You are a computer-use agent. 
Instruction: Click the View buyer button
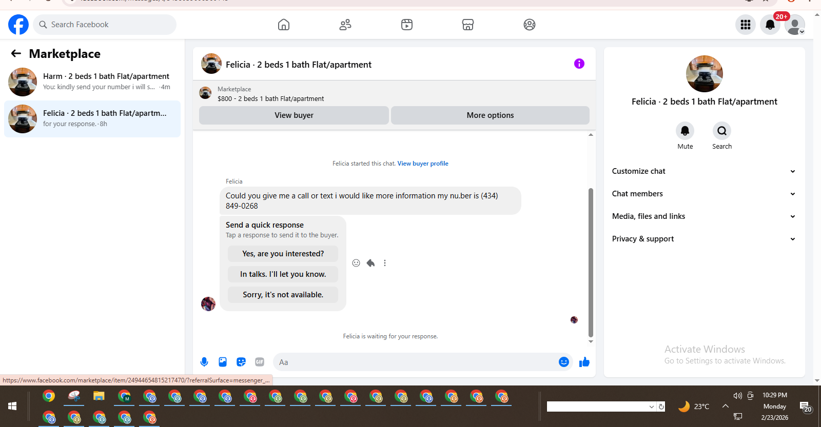pyautogui.click(x=294, y=115)
